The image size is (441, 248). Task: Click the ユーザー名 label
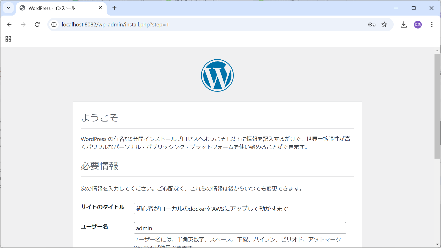click(x=94, y=227)
